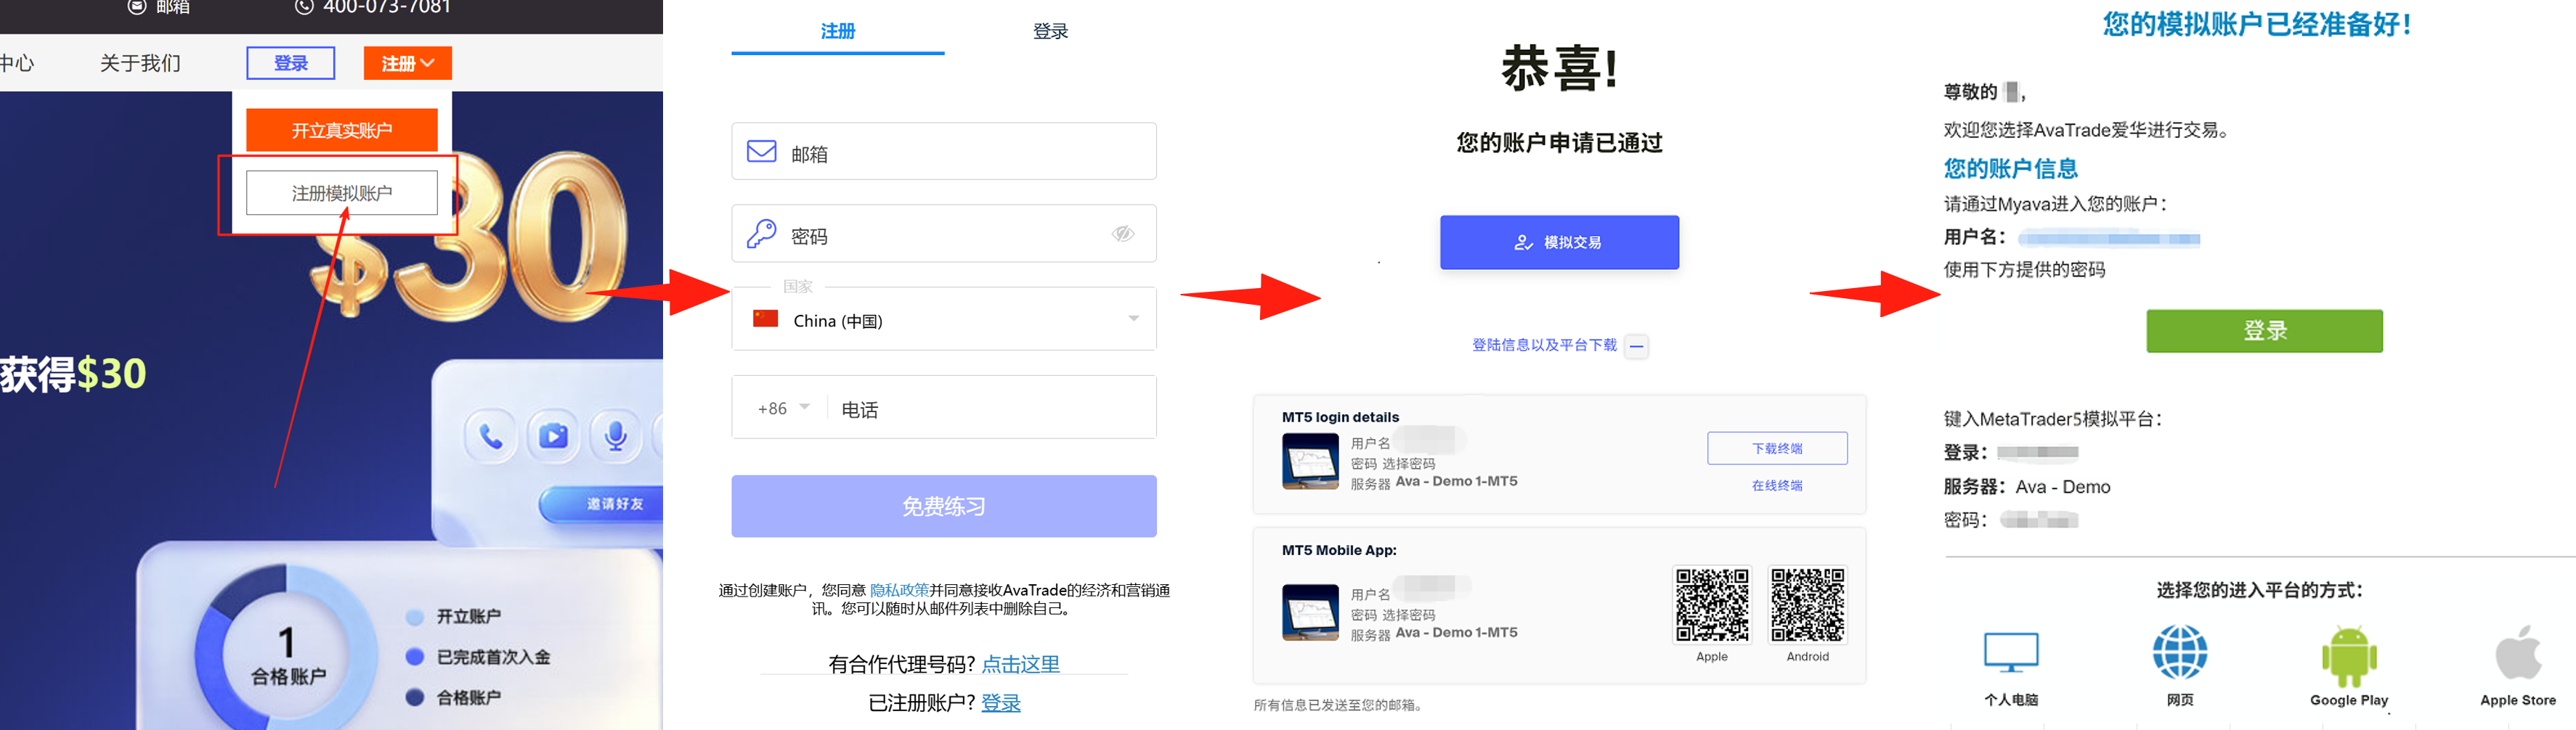
Task: Click the 网页 globe icon
Action: (2180, 652)
